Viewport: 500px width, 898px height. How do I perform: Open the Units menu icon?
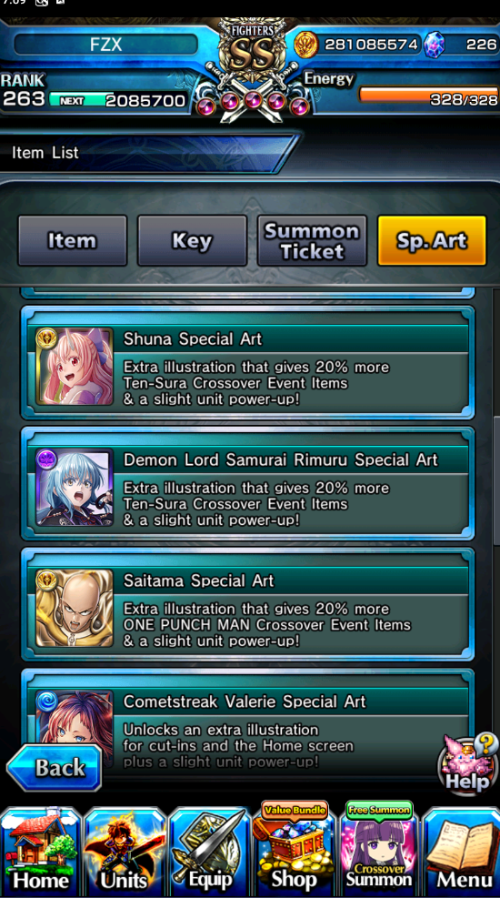[125, 851]
